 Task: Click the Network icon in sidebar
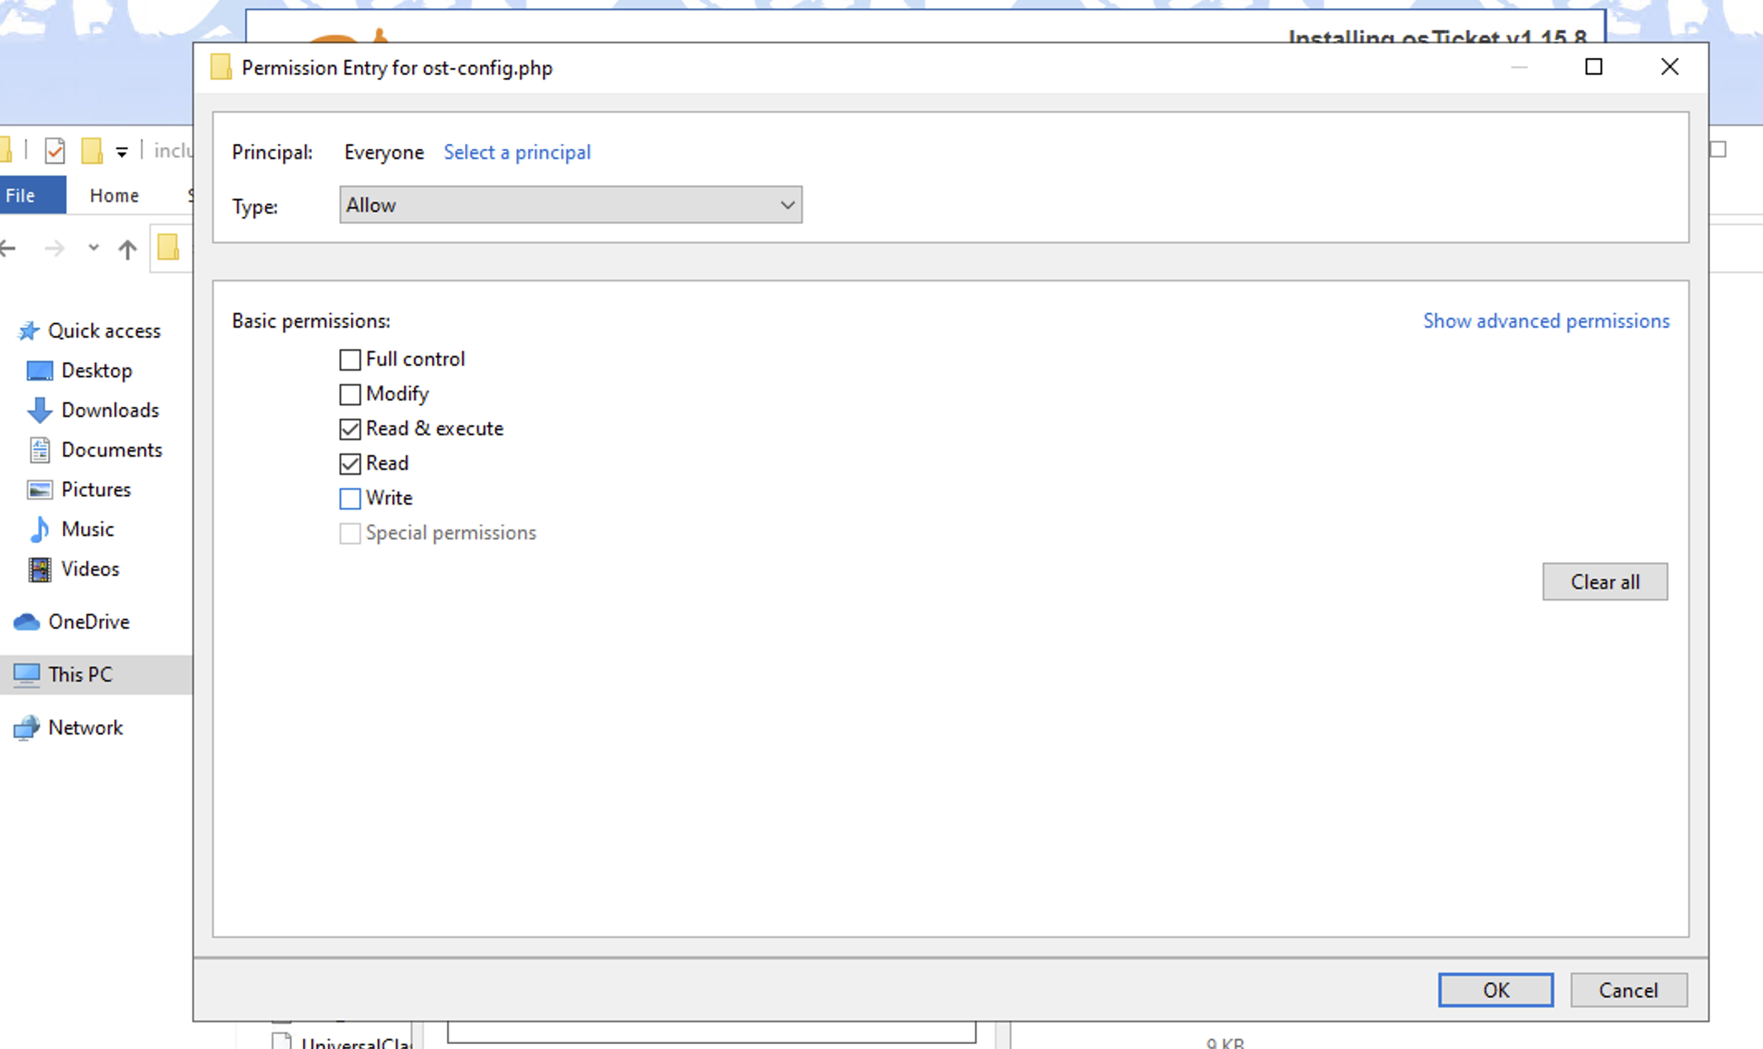tap(26, 728)
